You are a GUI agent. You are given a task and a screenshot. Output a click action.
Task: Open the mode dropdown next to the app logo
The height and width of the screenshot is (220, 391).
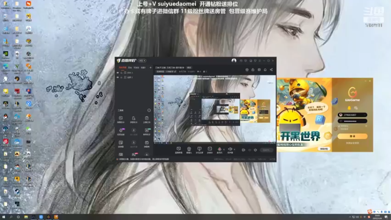pos(142,61)
